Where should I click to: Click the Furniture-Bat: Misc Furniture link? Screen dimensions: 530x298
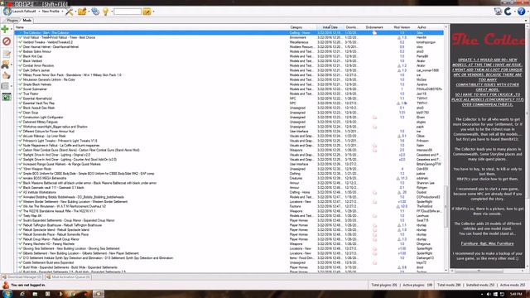coord(487,243)
